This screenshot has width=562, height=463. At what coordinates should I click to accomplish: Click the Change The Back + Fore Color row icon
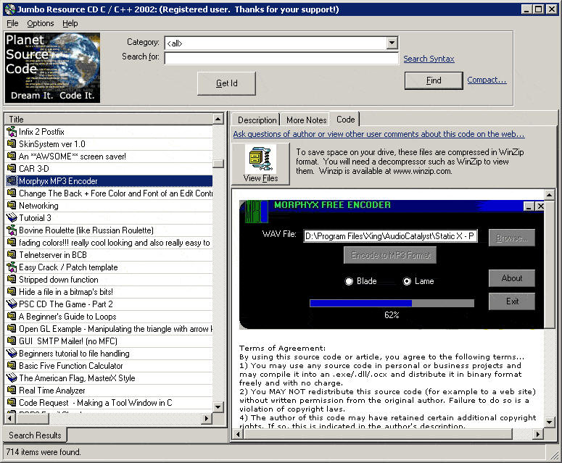click(x=12, y=193)
